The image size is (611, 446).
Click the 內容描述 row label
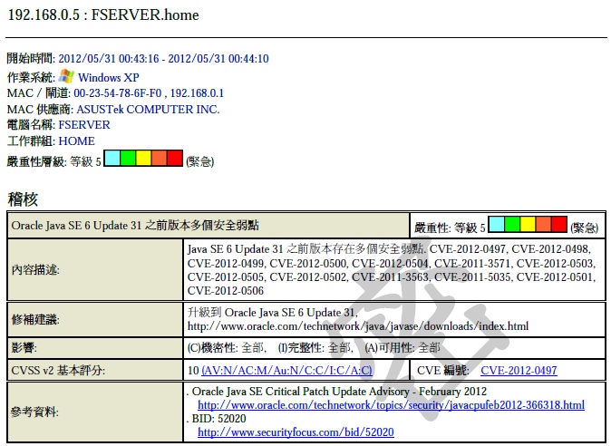pos(35,269)
